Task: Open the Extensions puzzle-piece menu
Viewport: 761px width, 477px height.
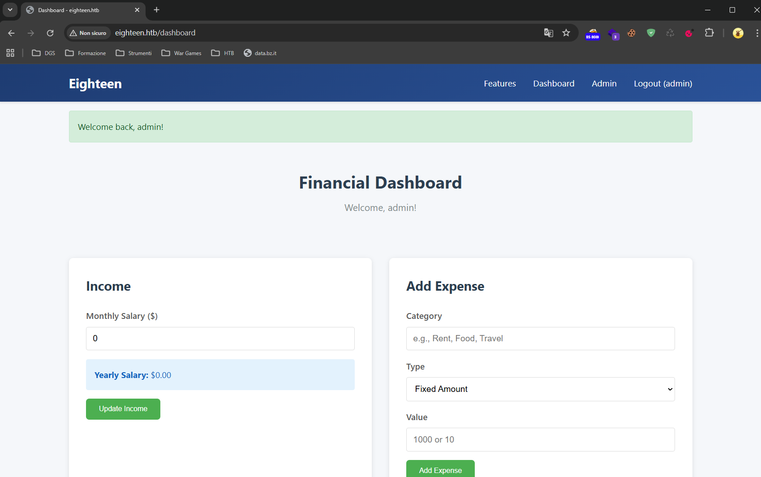Action: pyautogui.click(x=709, y=33)
